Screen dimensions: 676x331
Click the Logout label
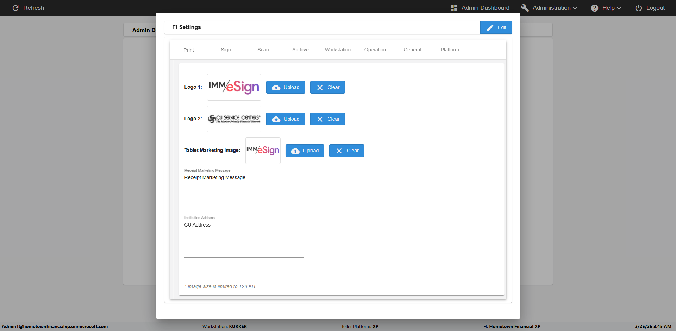pyautogui.click(x=656, y=8)
